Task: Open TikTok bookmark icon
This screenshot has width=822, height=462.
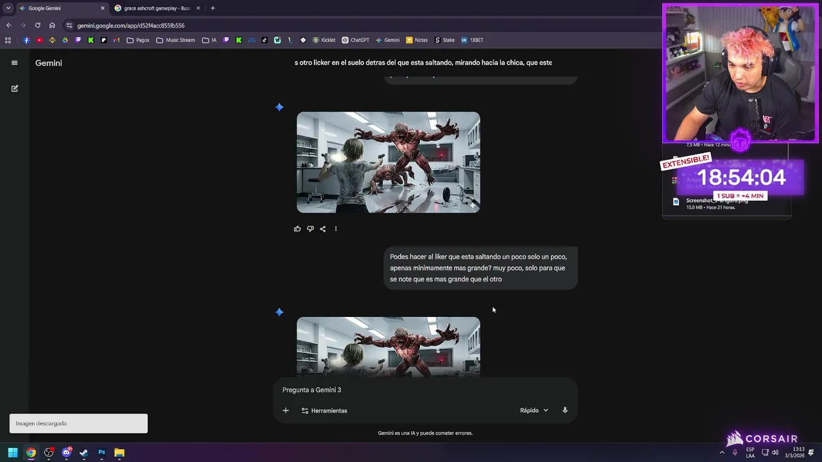Action: click(264, 40)
